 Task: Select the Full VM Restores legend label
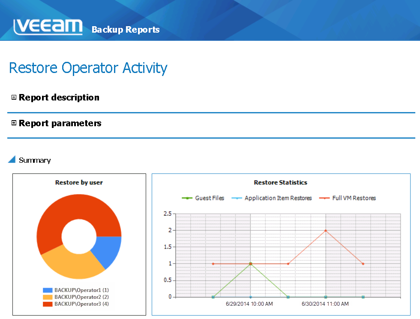pyautogui.click(x=354, y=198)
